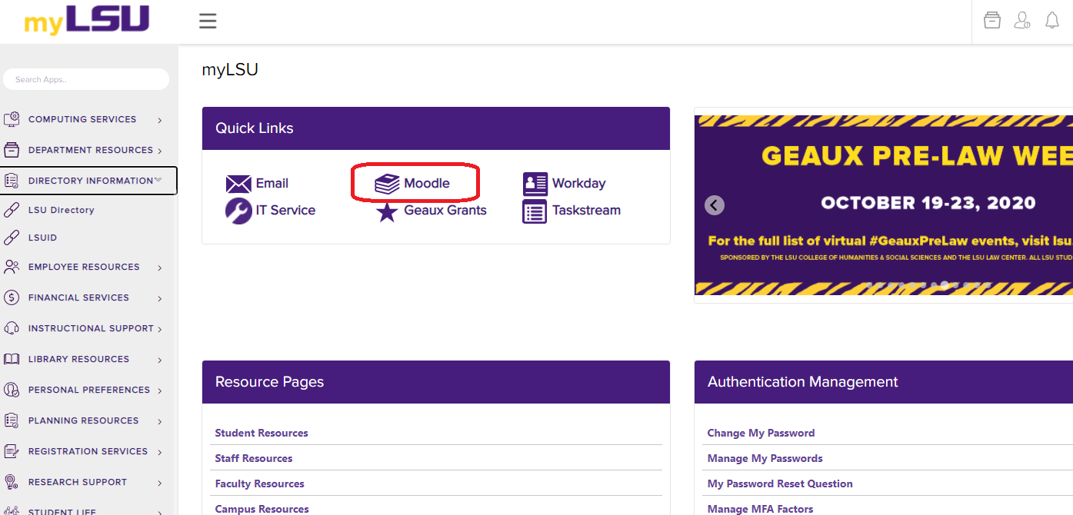
Task: Open Student Resources link
Action: (x=262, y=433)
